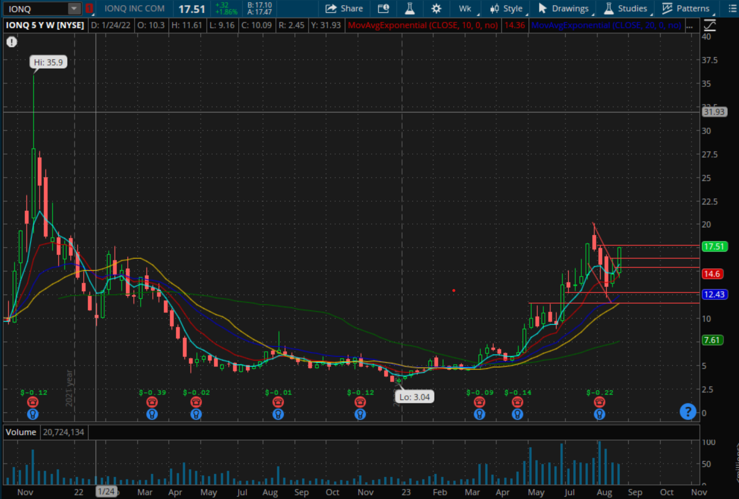This screenshot has width=739, height=499.
Task: Click the lightbulb icon under $-0.02 earnings
Action: coord(196,414)
